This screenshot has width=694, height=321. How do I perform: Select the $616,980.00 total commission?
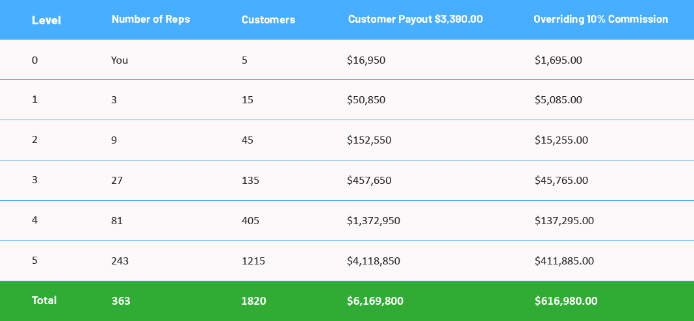coord(566,301)
